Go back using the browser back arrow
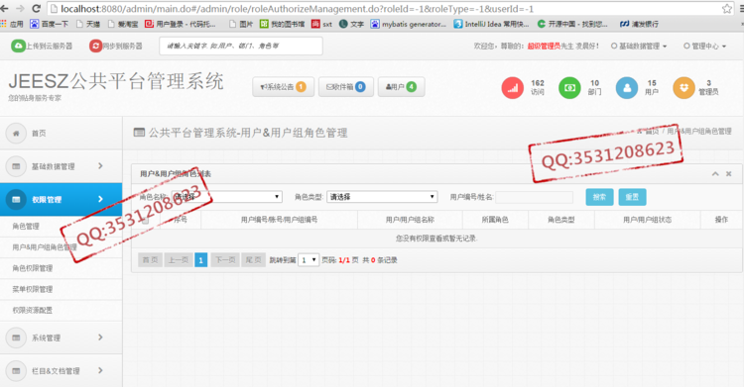 5,8
